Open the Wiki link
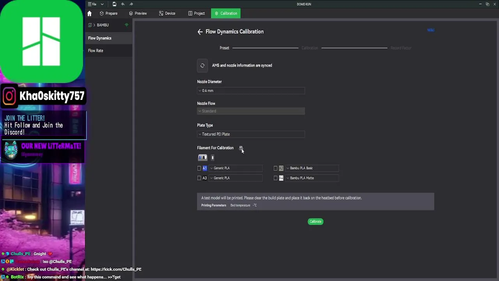The width and height of the screenshot is (499, 281). coord(430,30)
